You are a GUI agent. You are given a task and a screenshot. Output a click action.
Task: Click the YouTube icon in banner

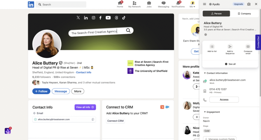click(x=108, y=18)
